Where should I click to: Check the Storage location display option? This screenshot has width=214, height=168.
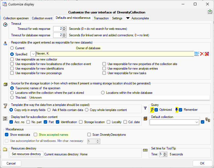click(81, 122)
